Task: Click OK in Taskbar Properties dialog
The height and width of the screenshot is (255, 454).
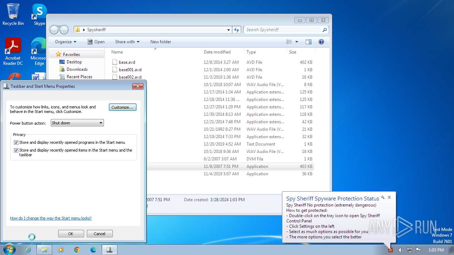Action: click(71, 234)
